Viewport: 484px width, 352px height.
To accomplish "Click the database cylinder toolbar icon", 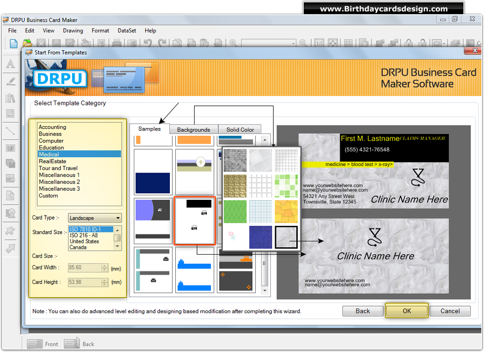I will tap(132, 43).
